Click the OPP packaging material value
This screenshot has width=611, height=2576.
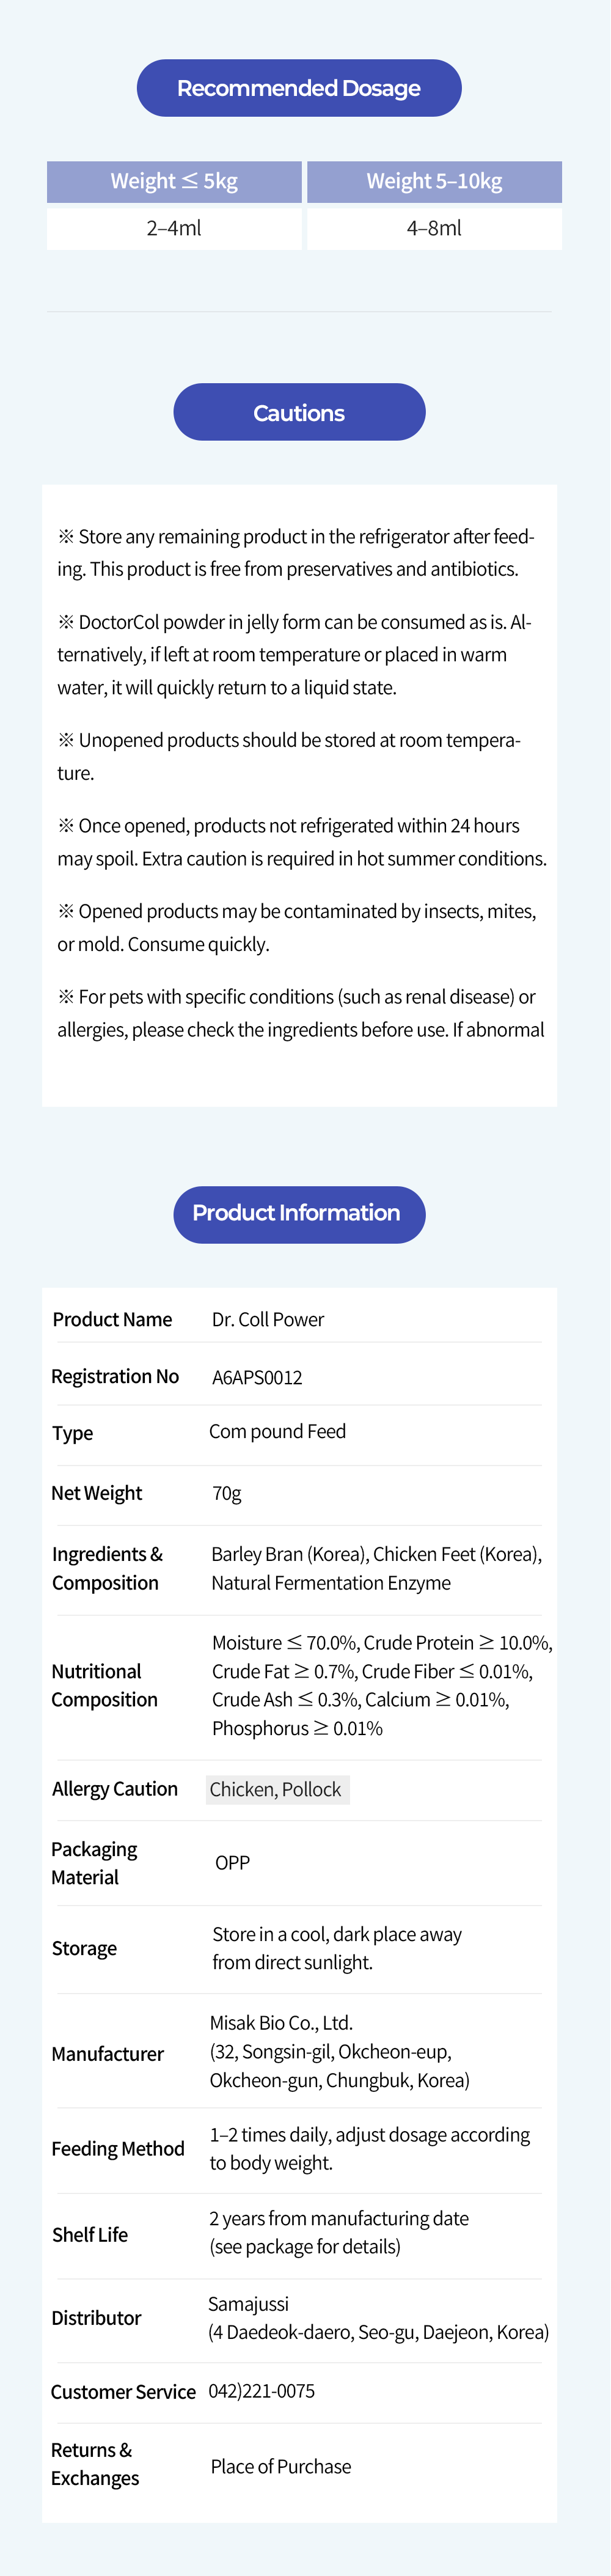point(232,1862)
